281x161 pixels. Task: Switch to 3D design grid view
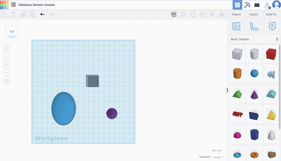click(x=237, y=5)
